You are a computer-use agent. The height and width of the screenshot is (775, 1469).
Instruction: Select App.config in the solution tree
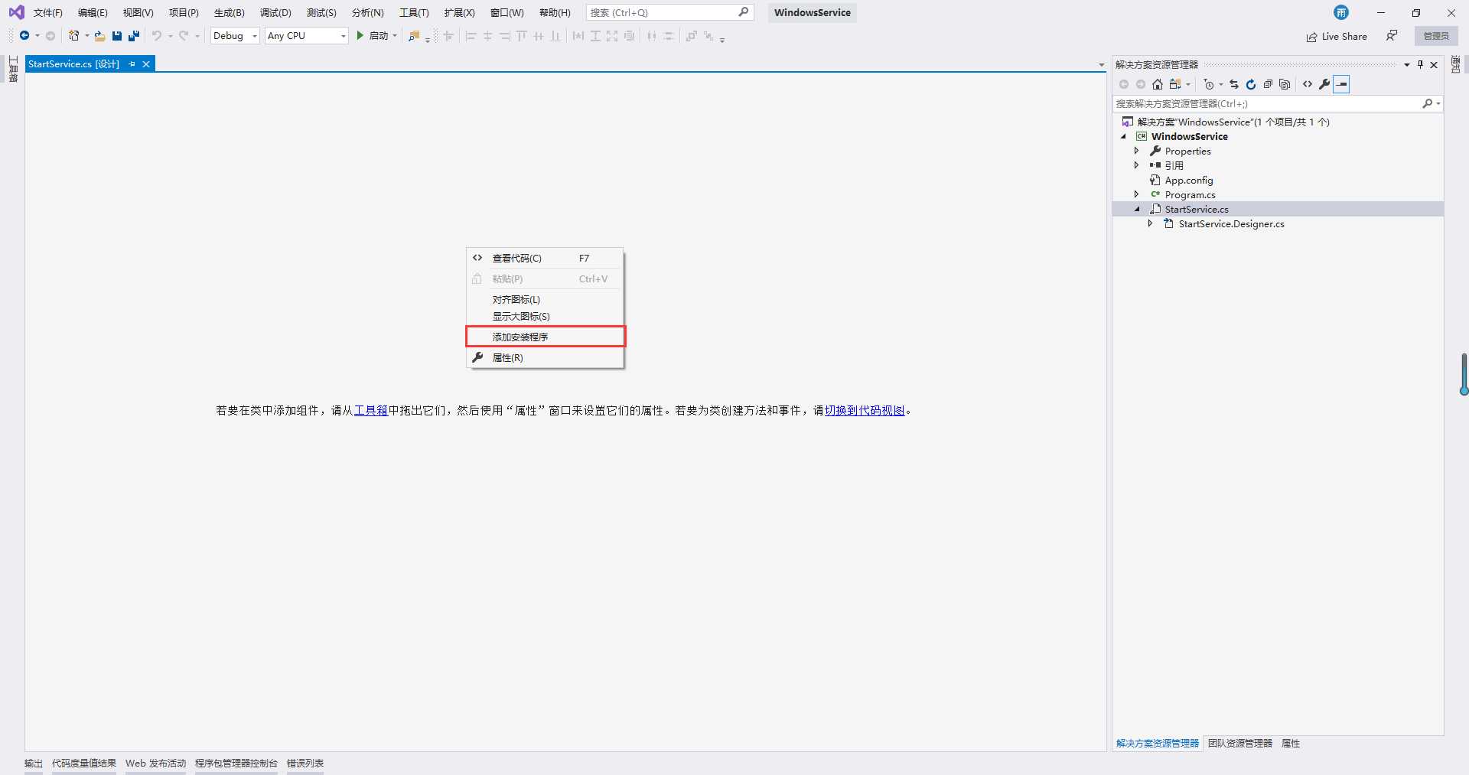1189,181
